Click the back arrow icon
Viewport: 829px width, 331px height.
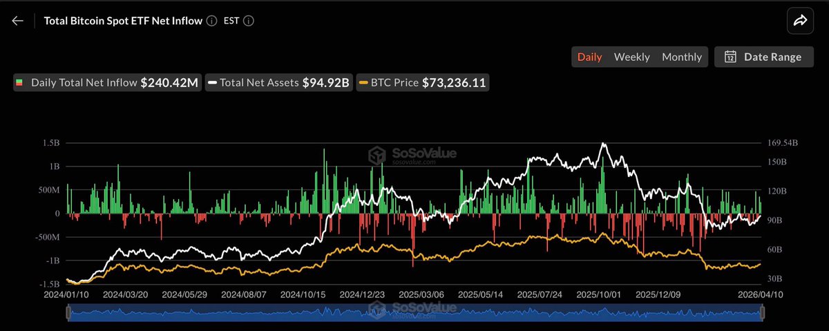pyautogui.click(x=18, y=21)
